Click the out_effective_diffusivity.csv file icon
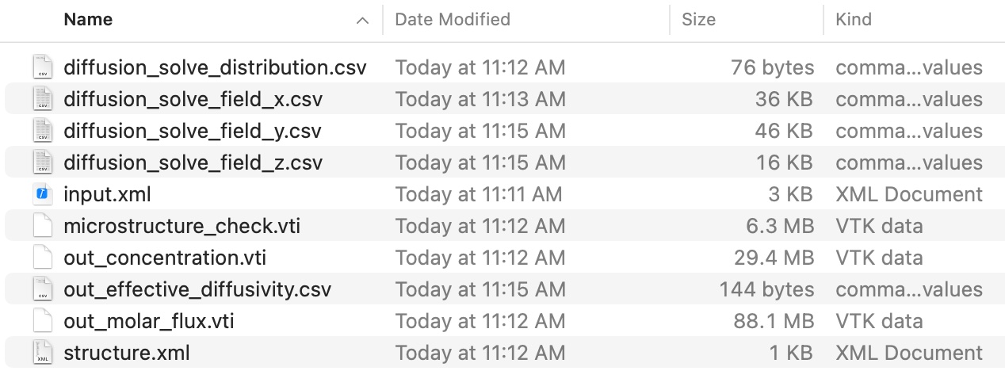 coord(43,289)
